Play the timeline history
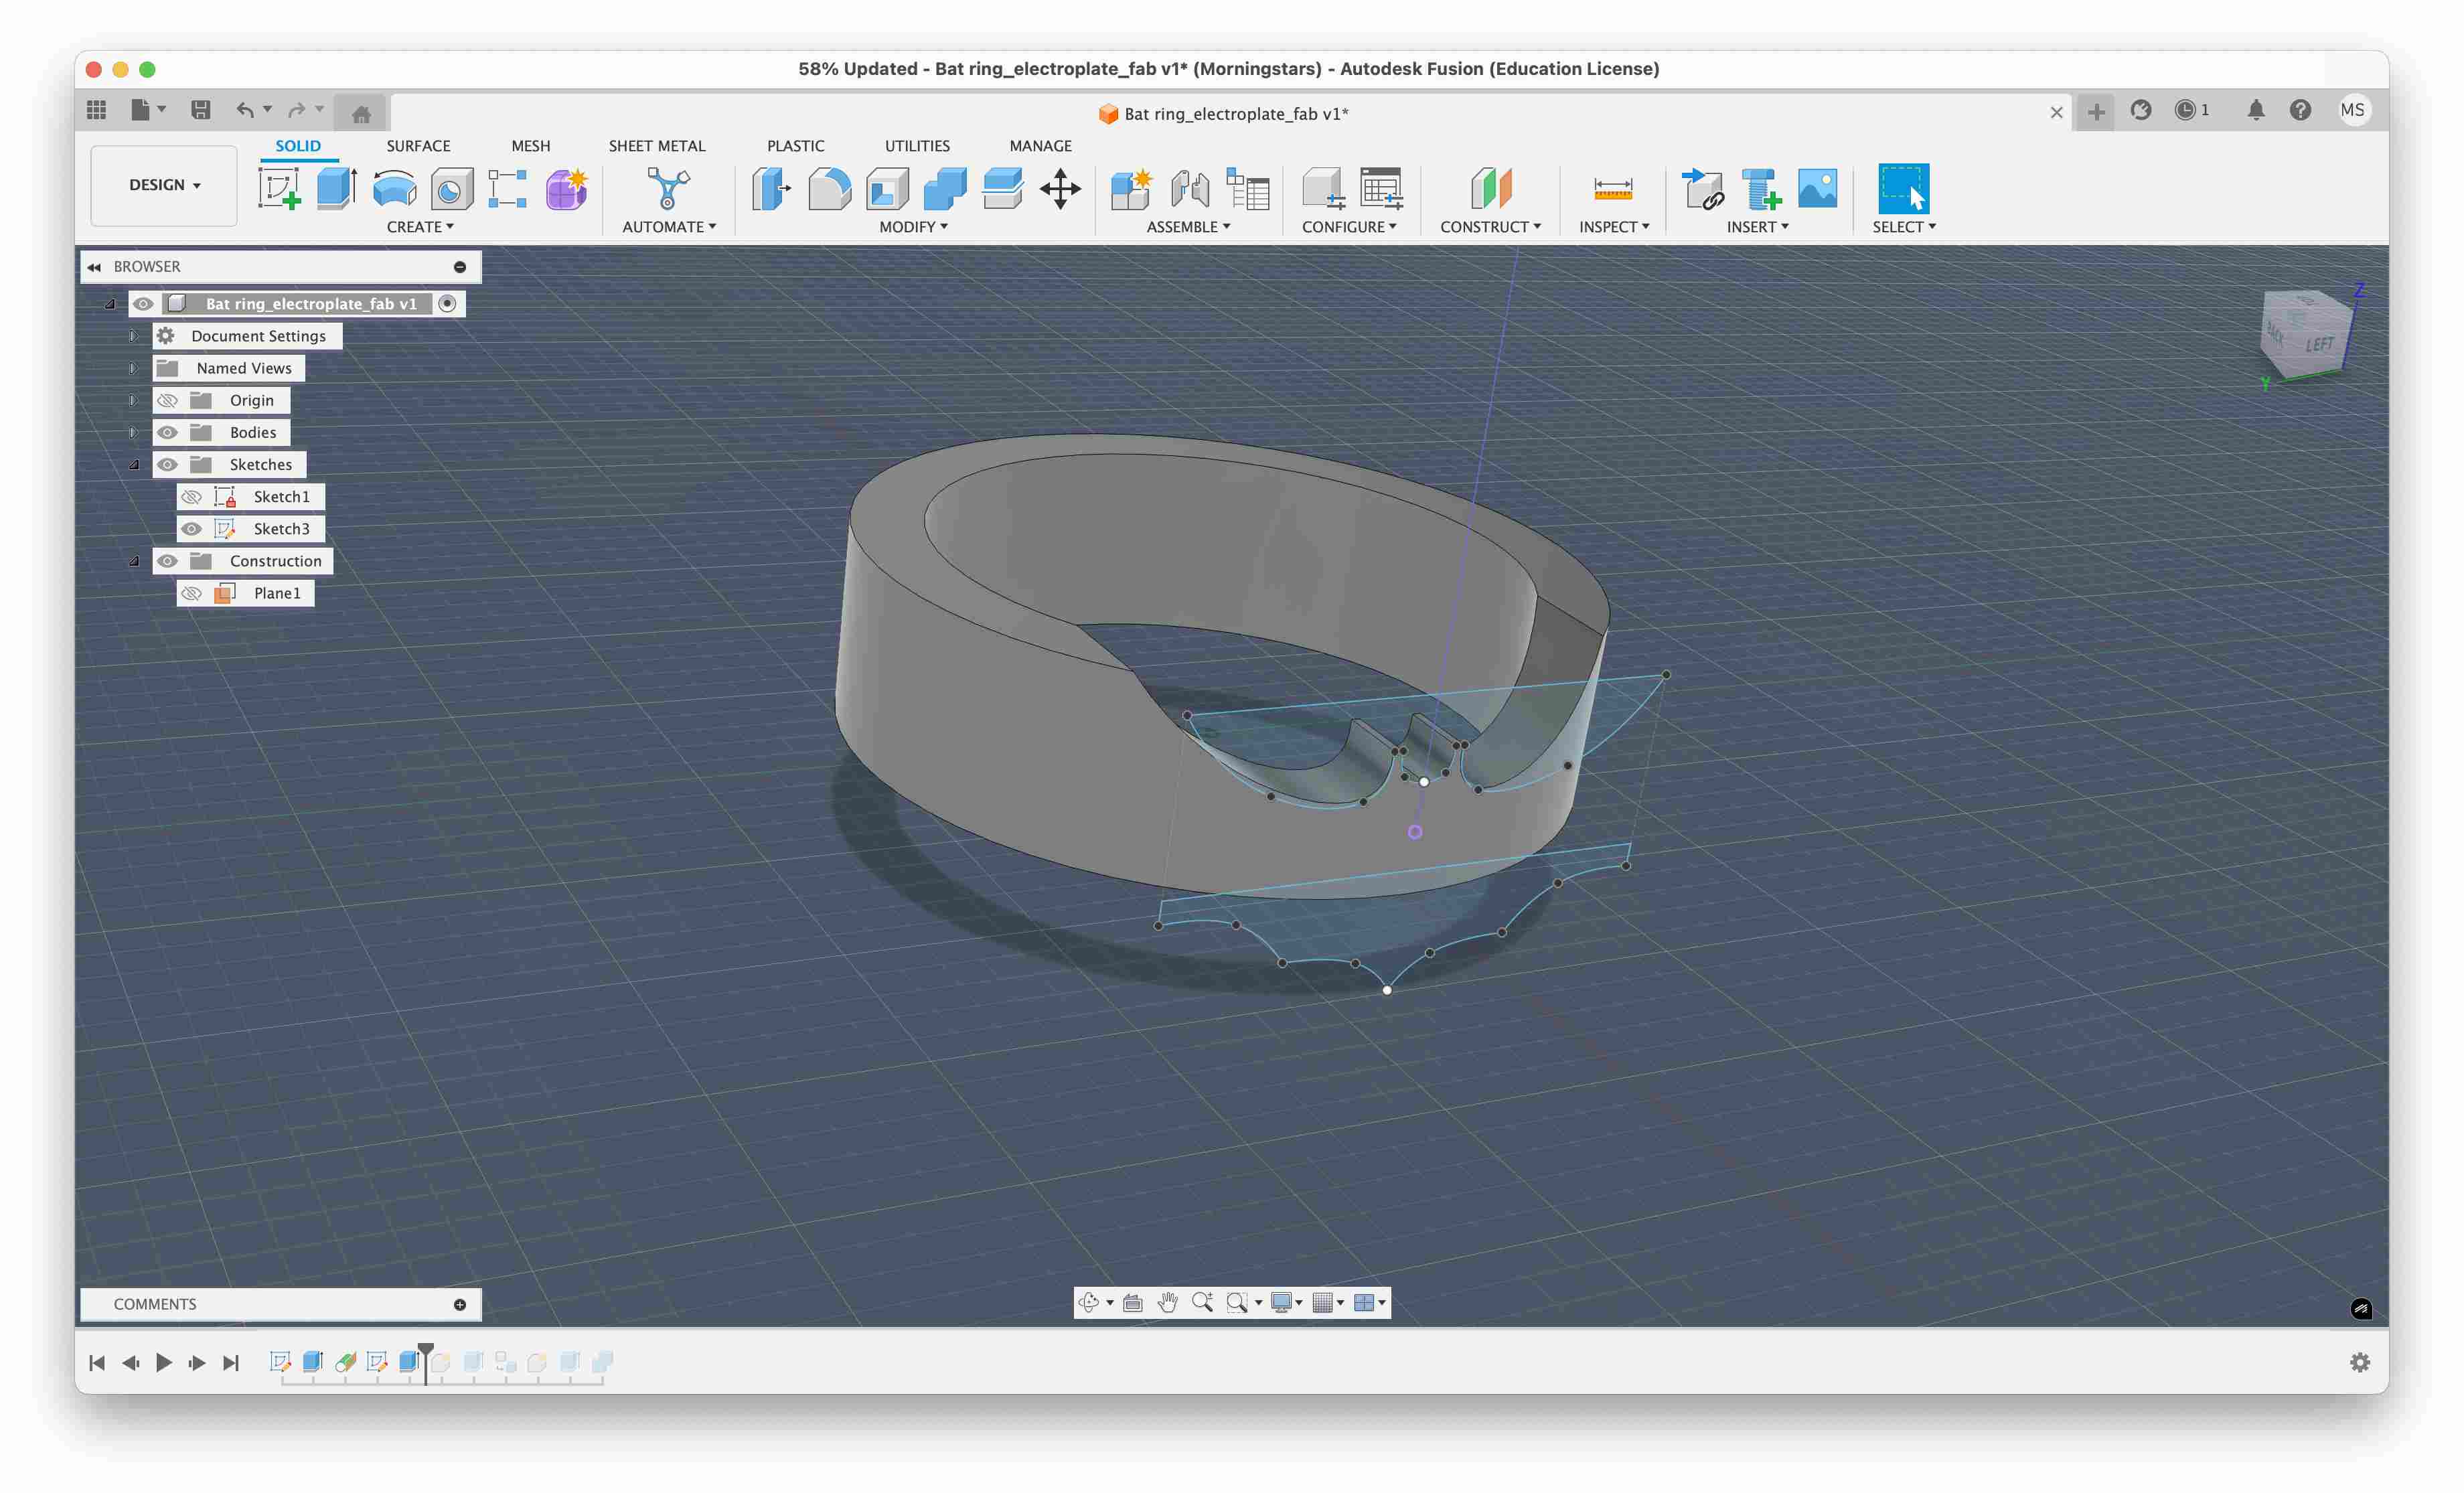 coord(164,1362)
